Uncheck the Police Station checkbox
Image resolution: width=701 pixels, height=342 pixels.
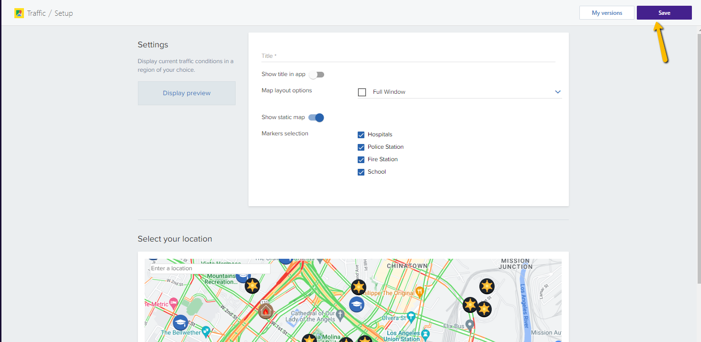(362, 147)
